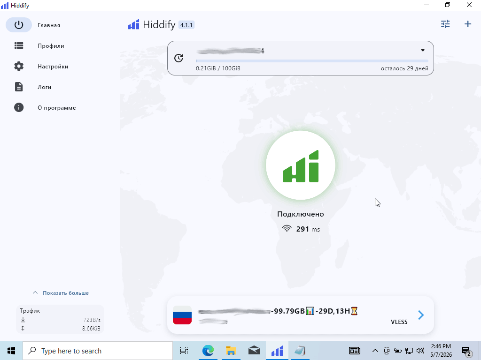Launch Microsoft Edge from taskbar
Viewport: 481px width, 360px height.
[208, 351]
